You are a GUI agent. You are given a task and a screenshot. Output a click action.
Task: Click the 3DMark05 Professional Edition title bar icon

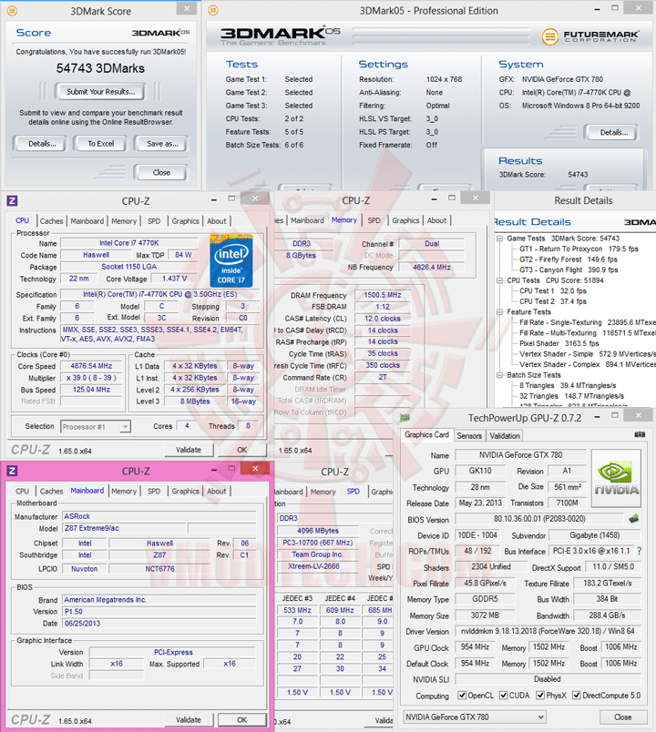(x=213, y=10)
